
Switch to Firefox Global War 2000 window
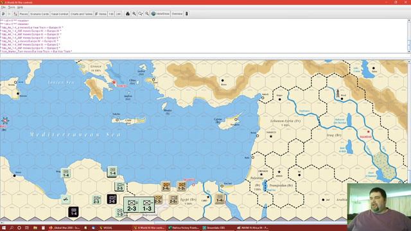click(x=64, y=228)
